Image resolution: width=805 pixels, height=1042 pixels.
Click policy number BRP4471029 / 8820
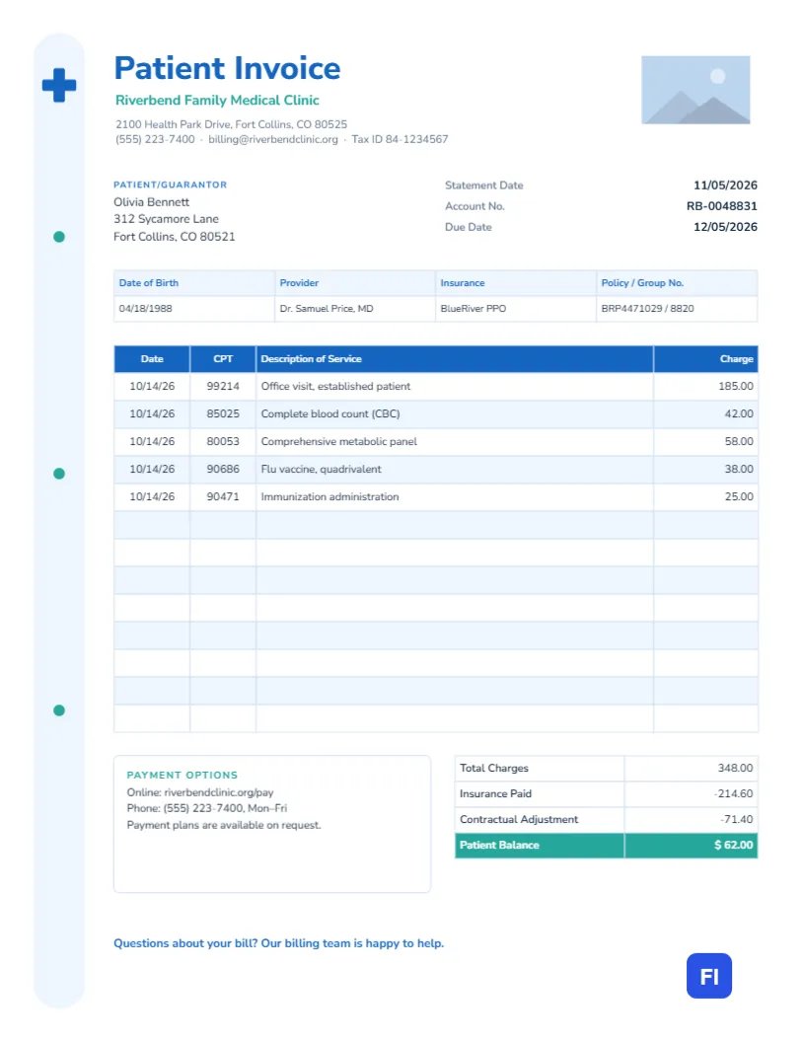point(647,308)
